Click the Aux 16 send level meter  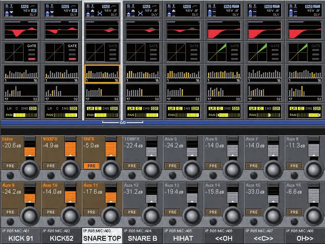point(314,193)
